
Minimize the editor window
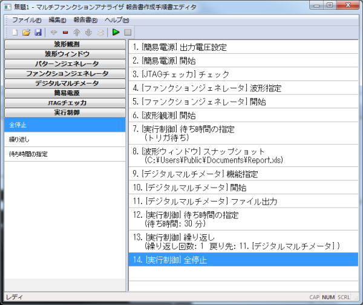click(316, 5)
